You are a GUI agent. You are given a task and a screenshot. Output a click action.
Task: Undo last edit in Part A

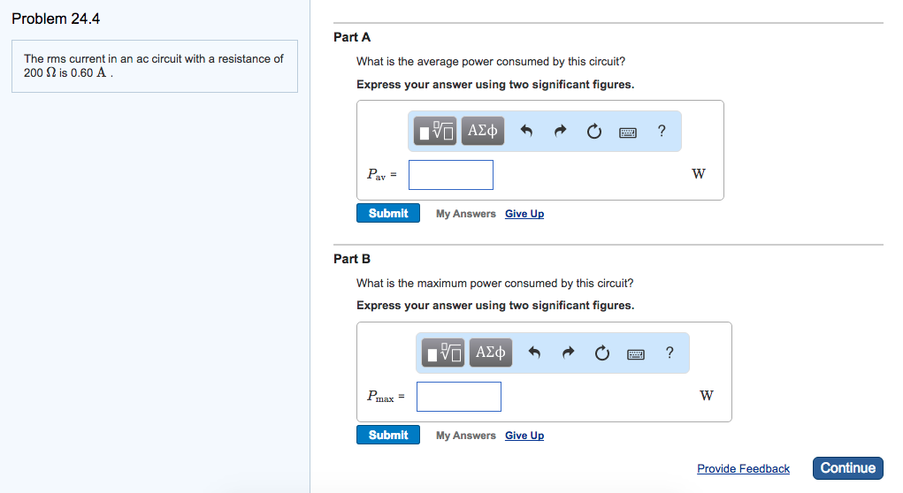[526, 131]
